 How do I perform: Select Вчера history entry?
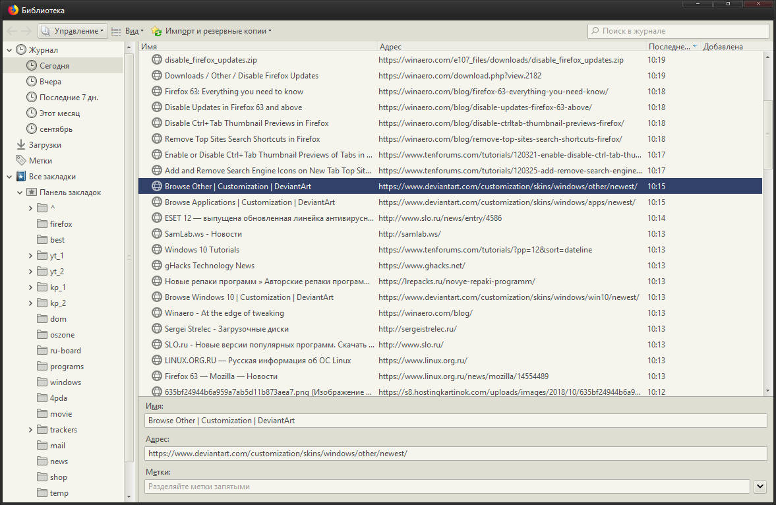tap(50, 82)
